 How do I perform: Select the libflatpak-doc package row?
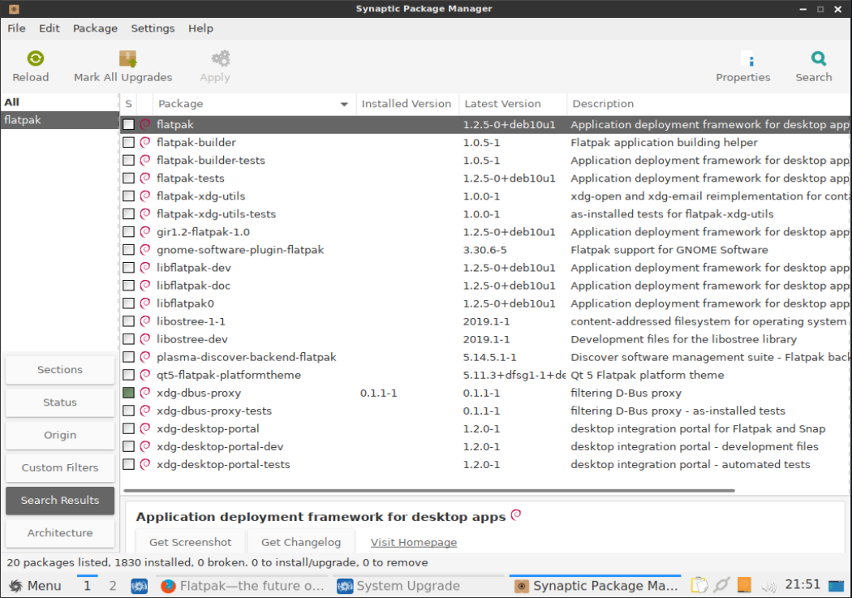(485, 286)
